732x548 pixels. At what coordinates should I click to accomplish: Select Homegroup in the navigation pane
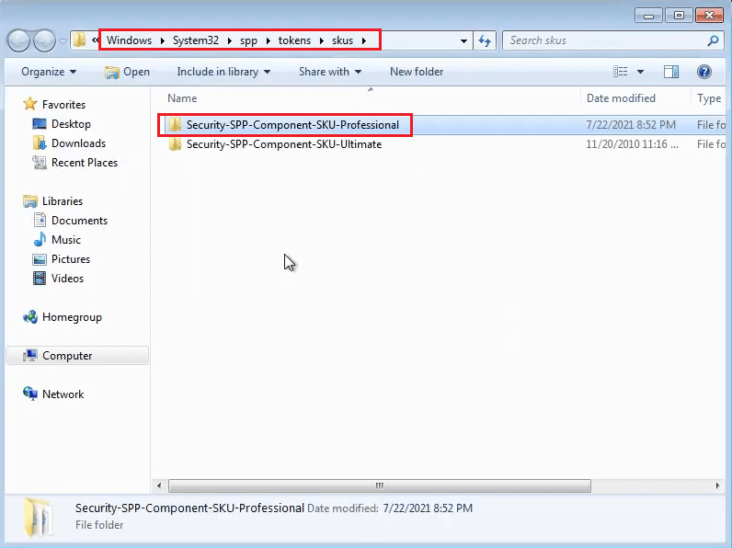(72, 317)
